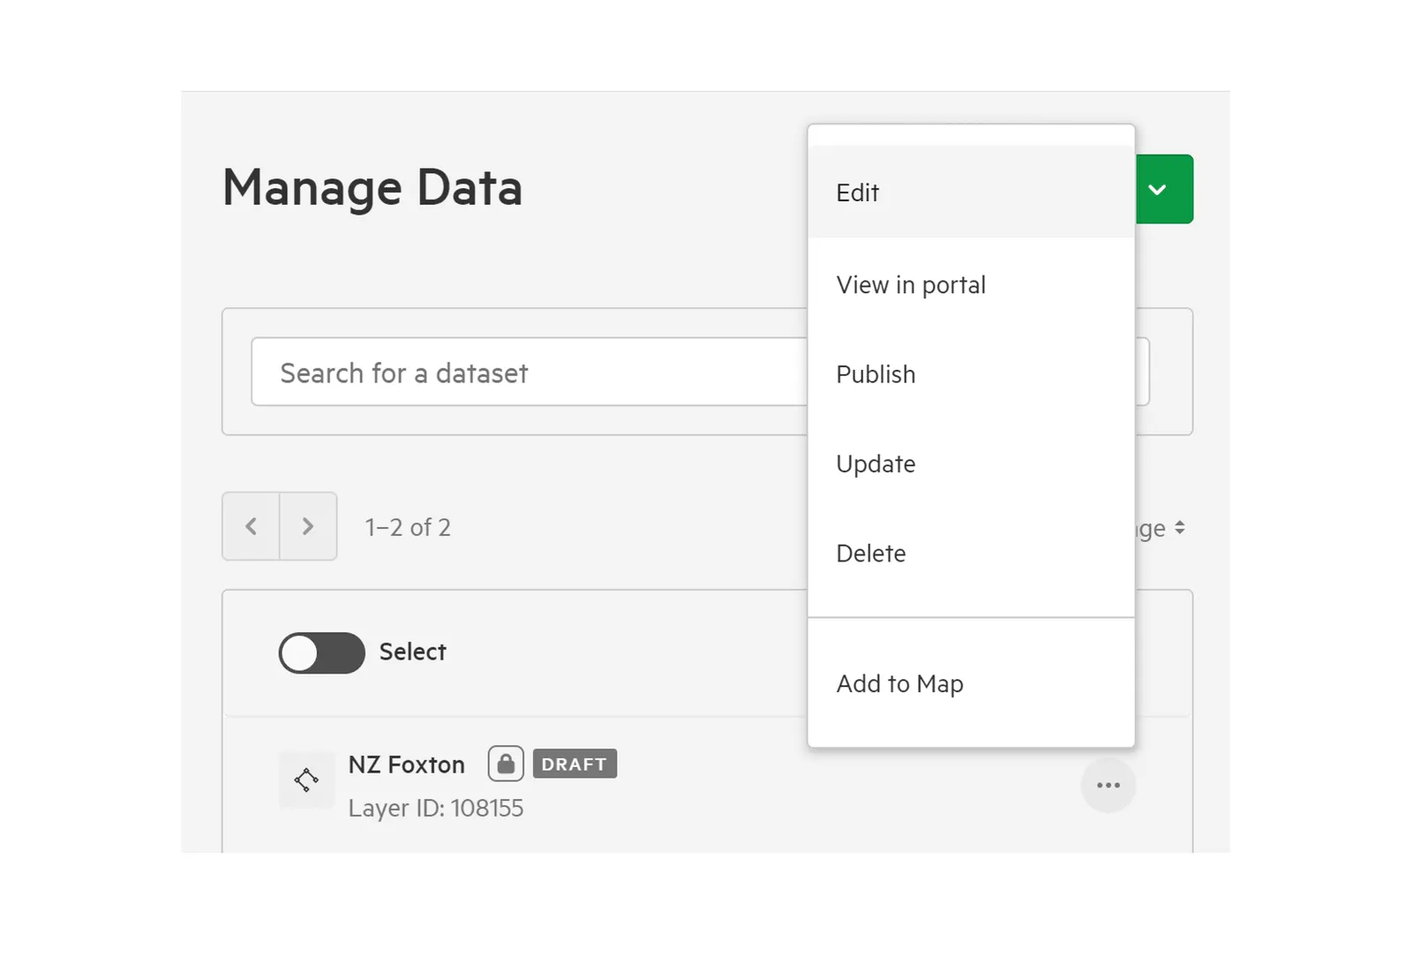Select Update in the dropdown menu
Image resolution: width=1412 pixels, height=957 pixels.
coord(971,463)
